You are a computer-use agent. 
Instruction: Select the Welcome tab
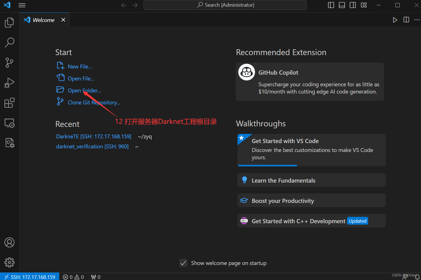[44, 20]
